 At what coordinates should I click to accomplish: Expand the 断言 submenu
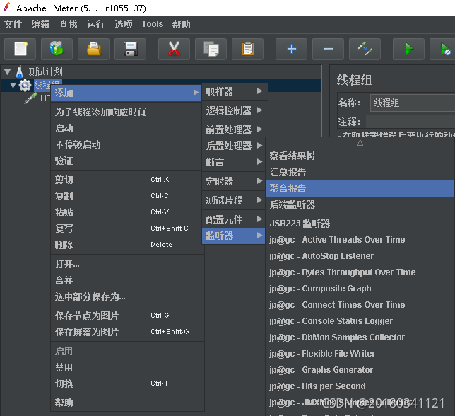click(x=235, y=162)
